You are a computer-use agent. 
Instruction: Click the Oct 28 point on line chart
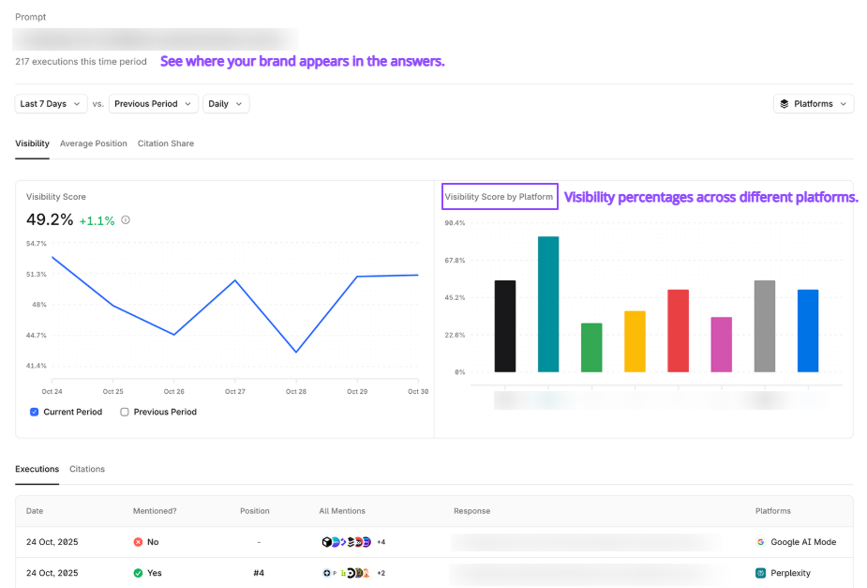[296, 352]
